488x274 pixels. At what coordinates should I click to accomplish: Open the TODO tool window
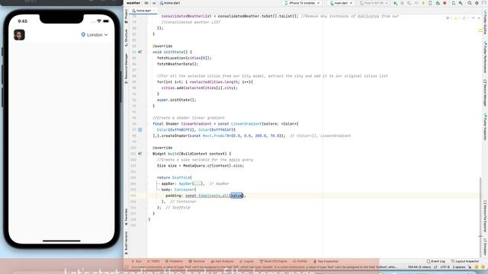click(153, 261)
